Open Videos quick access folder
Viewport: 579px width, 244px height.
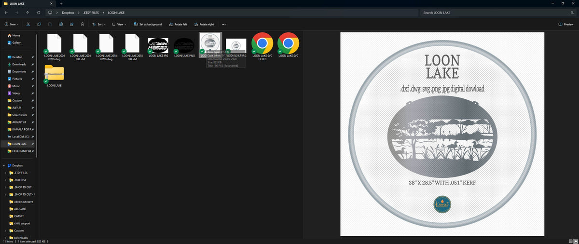tap(16, 93)
